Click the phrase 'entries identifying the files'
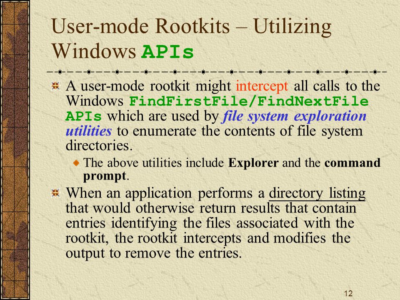Image resolution: width=400 pixels, height=300 pixels. click(148, 223)
